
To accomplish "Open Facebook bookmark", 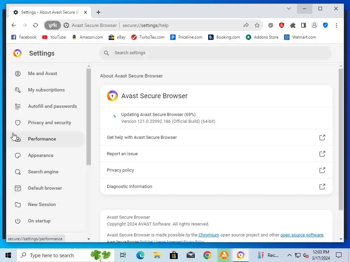I will coord(24,37).
